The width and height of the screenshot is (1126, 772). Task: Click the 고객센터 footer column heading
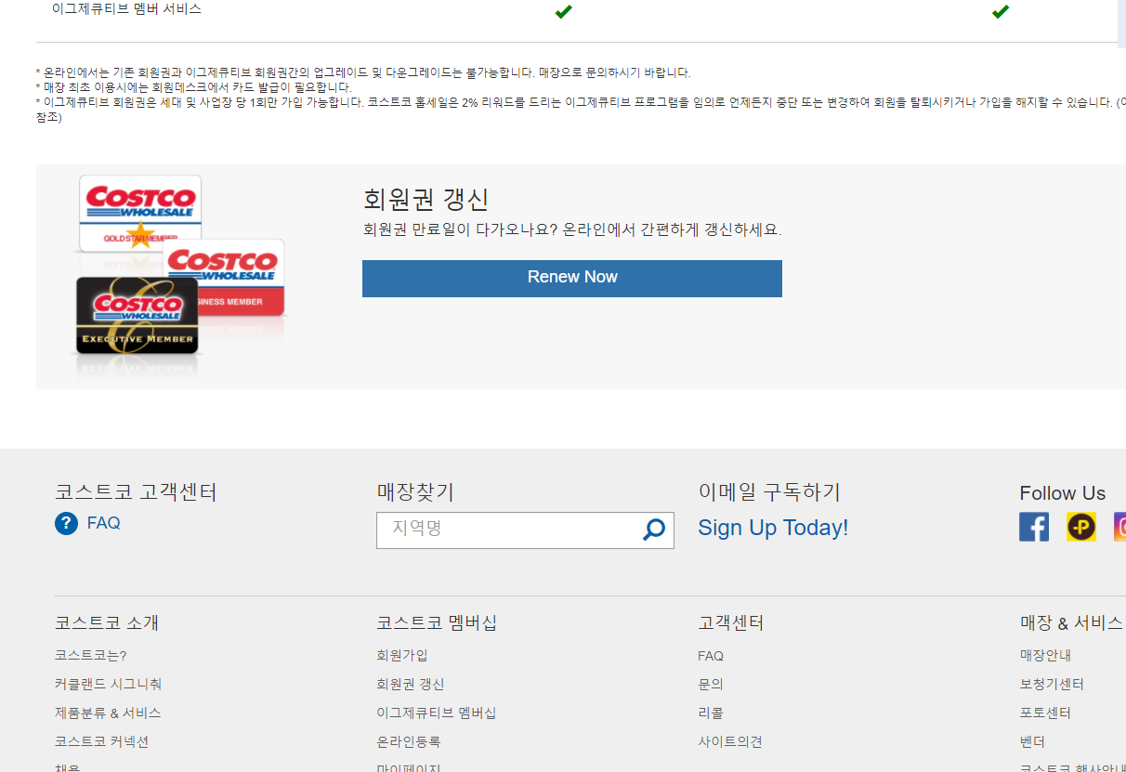click(731, 622)
